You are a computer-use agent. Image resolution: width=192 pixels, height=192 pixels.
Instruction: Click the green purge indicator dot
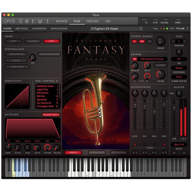[x=167, y=29]
